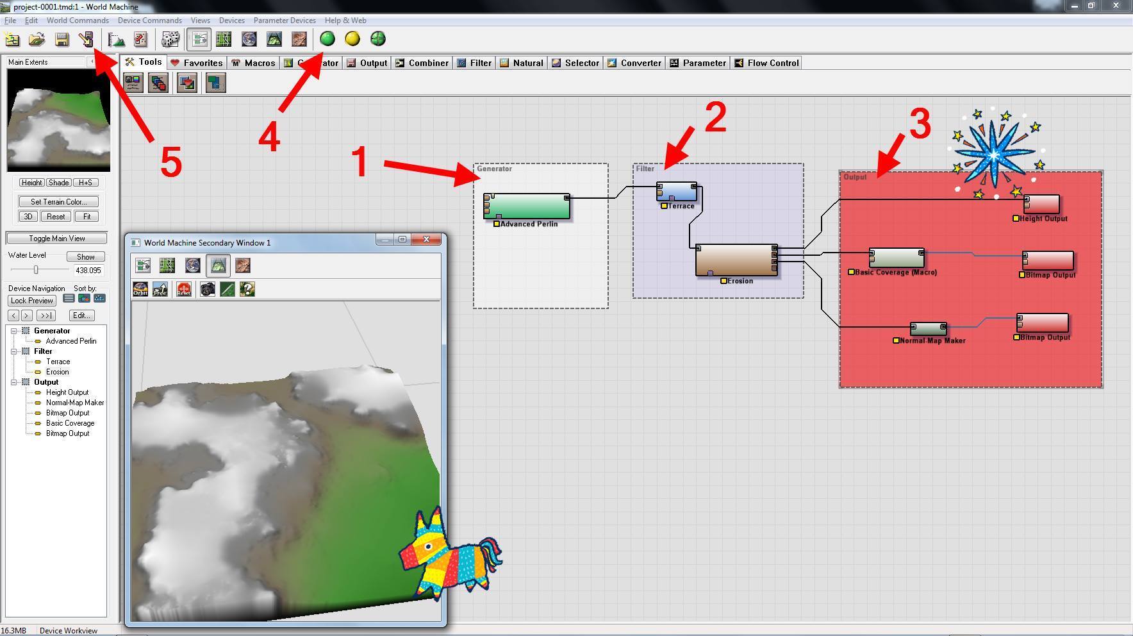Click the Set Terrain Color button

(x=58, y=201)
